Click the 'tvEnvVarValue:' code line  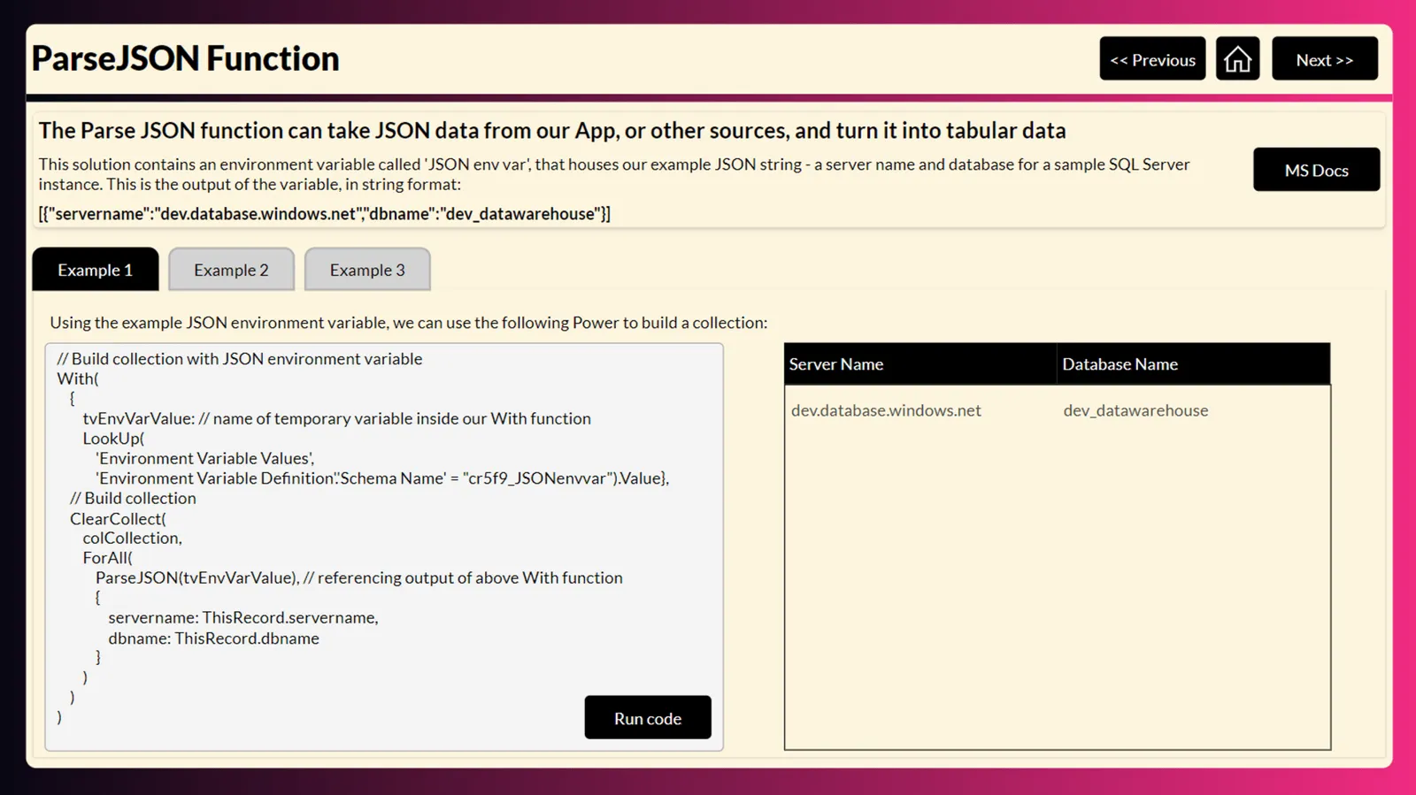tap(336, 418)
